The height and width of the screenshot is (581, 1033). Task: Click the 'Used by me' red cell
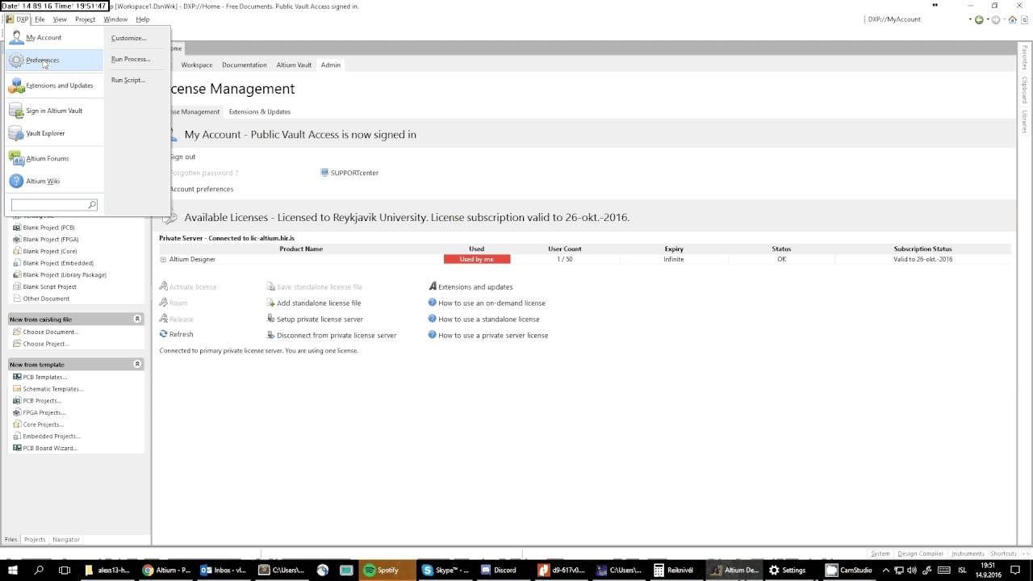click(x=477, y=259)
